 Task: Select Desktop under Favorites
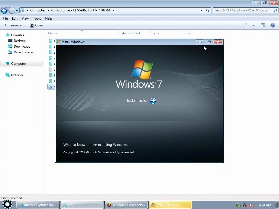(x=20, y=41)
